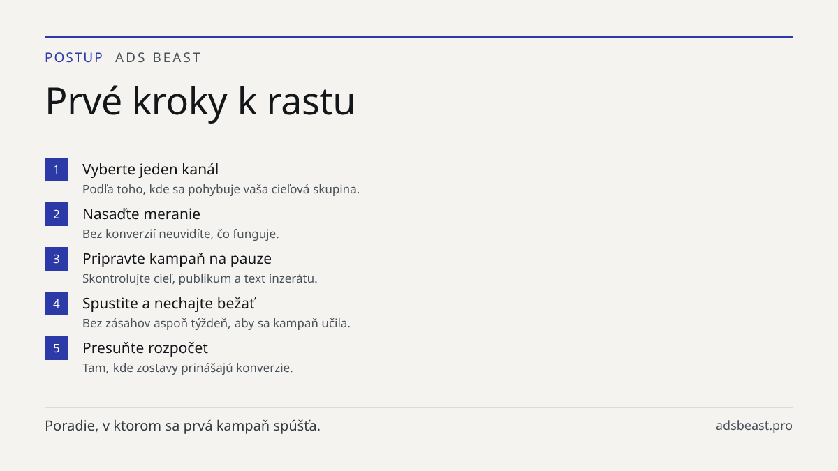The image size is (838, 471).
Task: Click footer caption 'Poradie, v ktorom sa prvá kampaň spúšťa.'
Action: (x=182, y=426)
